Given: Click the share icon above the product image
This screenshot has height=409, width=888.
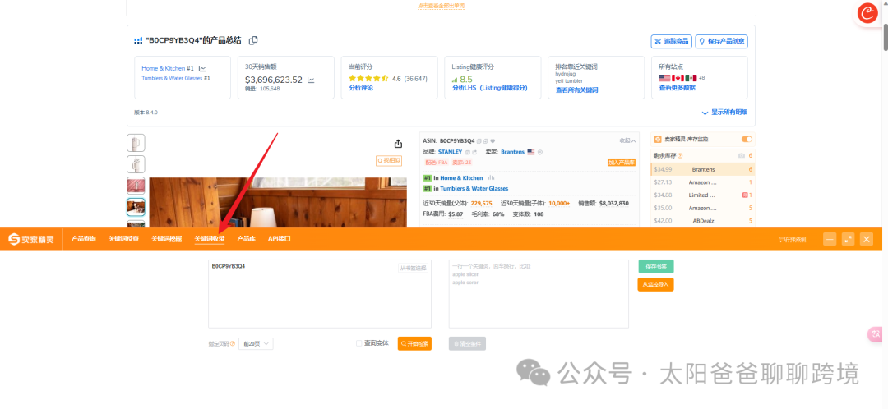Looking at the screenshot, I should click(x=398, y=143).
